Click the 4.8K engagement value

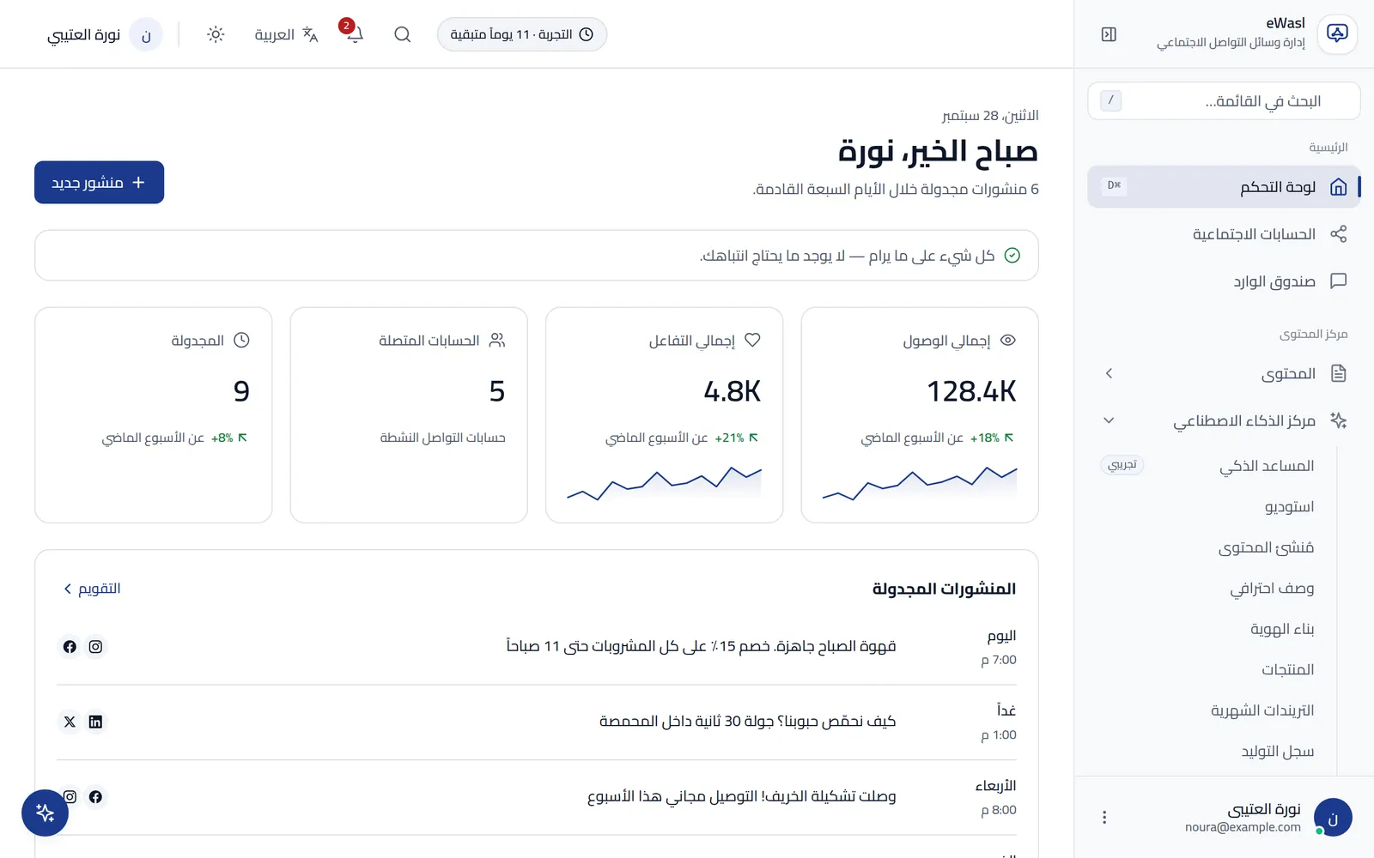[733, 391]
